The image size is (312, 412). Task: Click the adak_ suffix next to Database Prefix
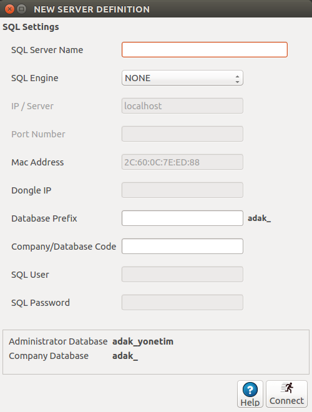[259, 218]
